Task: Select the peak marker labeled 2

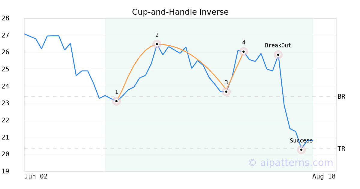Action: (x=157, y=44)
